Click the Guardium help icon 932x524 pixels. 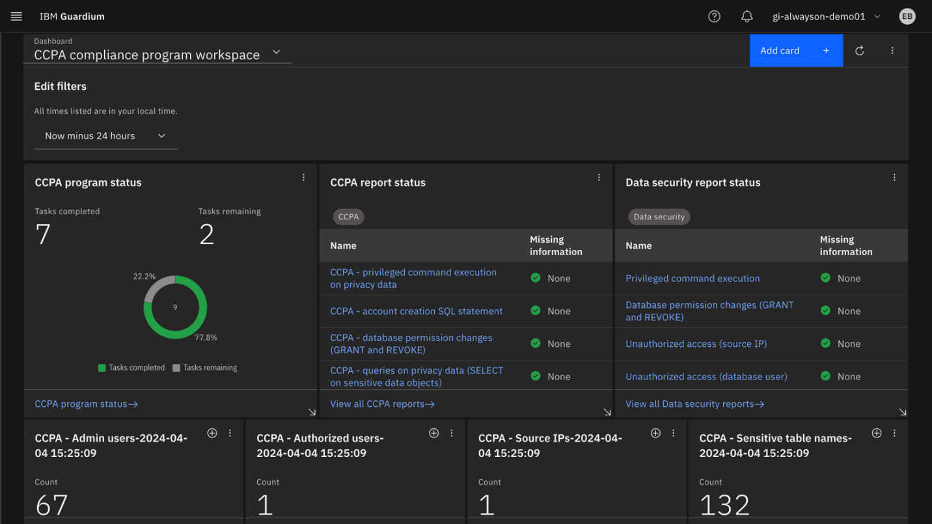[714, 16]
